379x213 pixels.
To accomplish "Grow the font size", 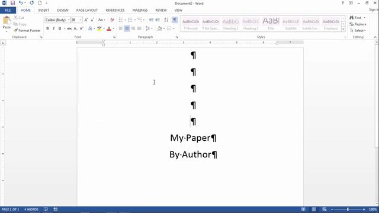I will point(86,20).
